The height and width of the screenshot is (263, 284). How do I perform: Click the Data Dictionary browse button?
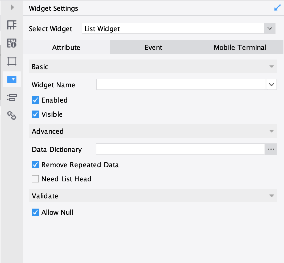coord(271,149)
